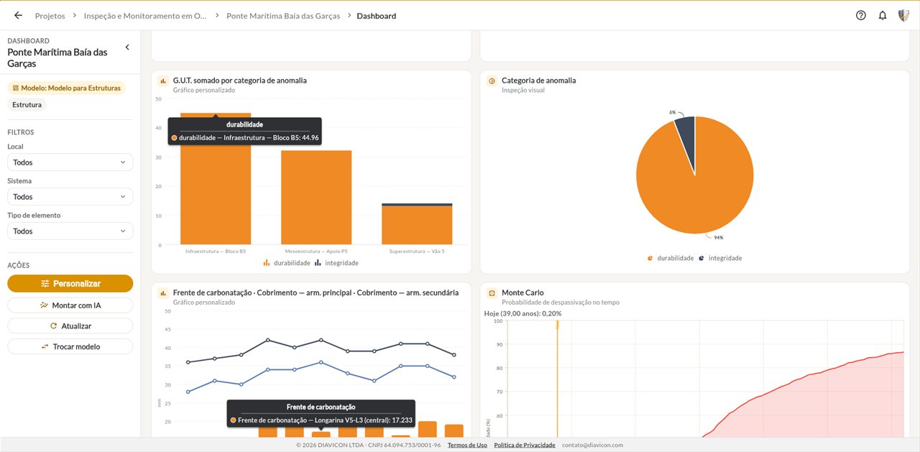Toggle integridade legend in pie chart

(x=721, y=258)
